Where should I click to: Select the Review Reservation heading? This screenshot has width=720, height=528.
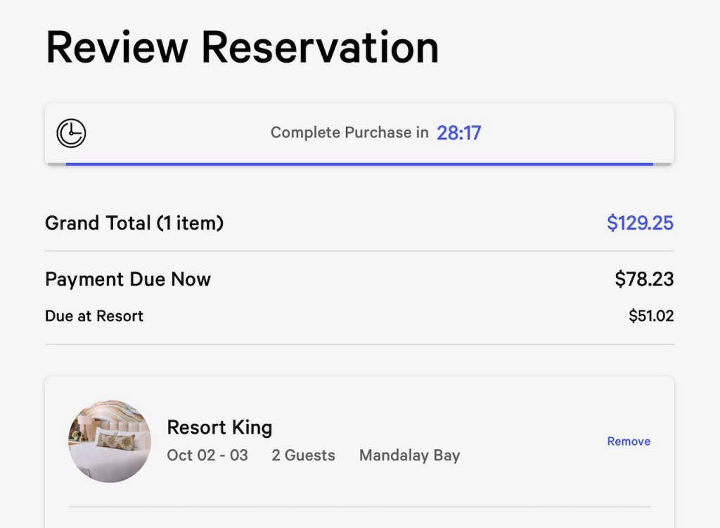(242, 48)
